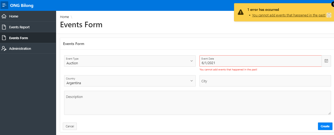Click the Home breadcrumb link
The image size is (334, 135).
tap(64, 17)
